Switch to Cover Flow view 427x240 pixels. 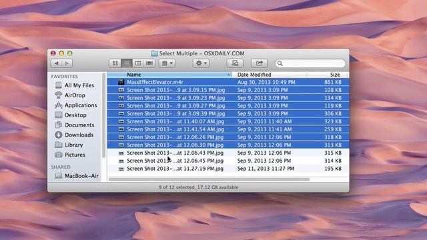149,63
